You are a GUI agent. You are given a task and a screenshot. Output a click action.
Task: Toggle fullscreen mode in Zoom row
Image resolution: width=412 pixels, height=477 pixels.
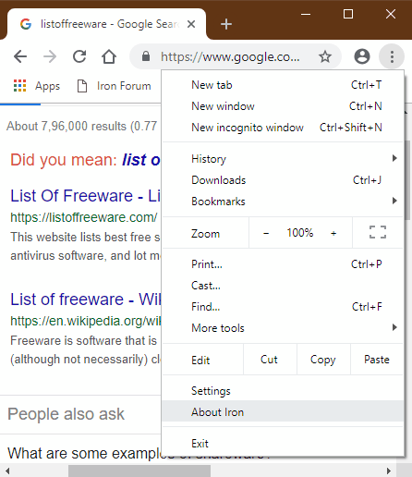378,232
